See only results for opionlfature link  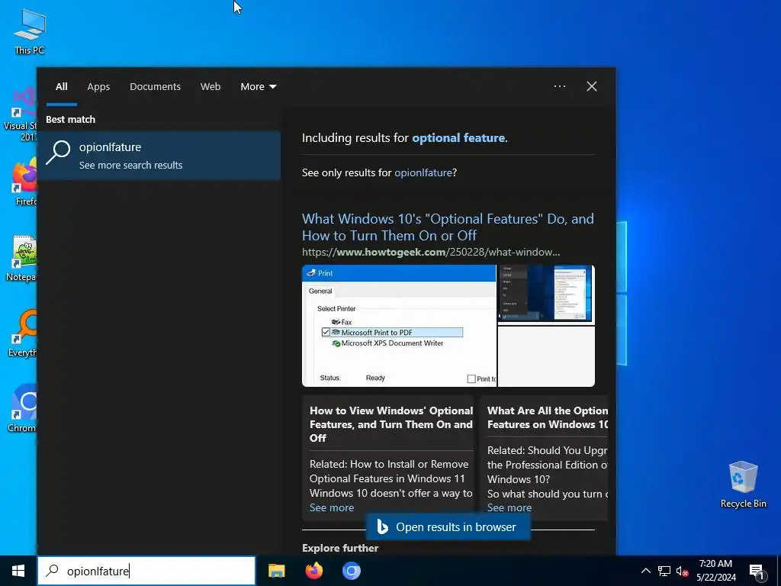423,173
